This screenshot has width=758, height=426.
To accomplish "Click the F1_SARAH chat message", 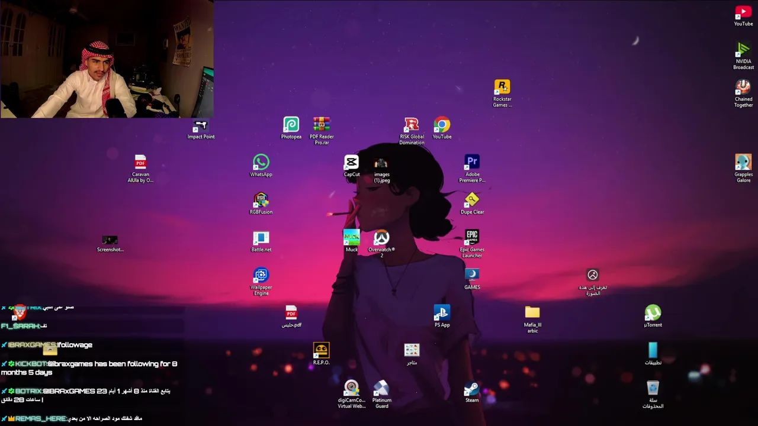I will coord(24,326).
